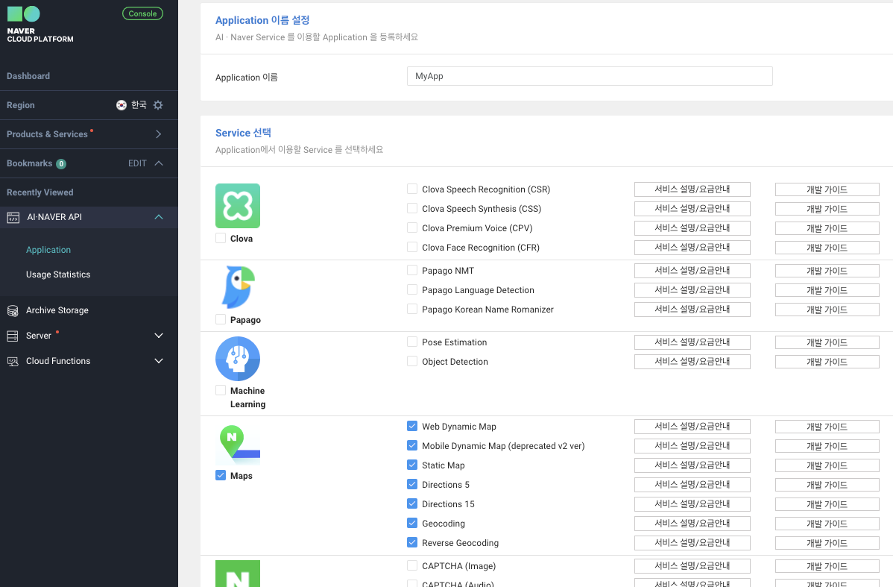Image resolution: width=893 pixels, height=587 pixels.
Task: Enable CAPTCHA (Image) checkbox
Action: click(x=411, y=565)
